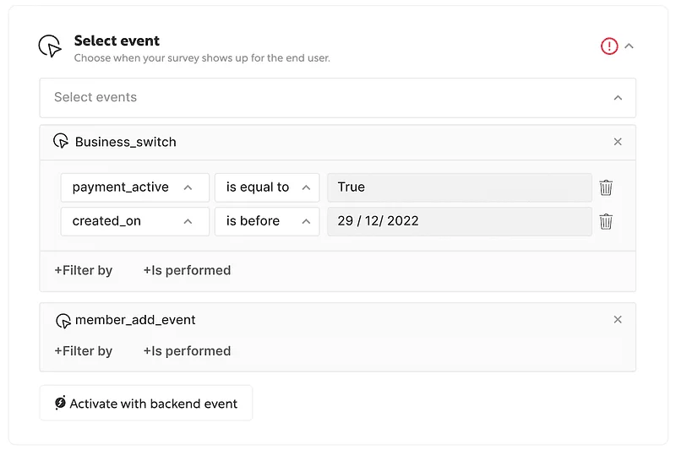The width and height of the screenshot is (676, 450).
Task: Add a filter under Business_switch
Action: [x=84, y=271]
